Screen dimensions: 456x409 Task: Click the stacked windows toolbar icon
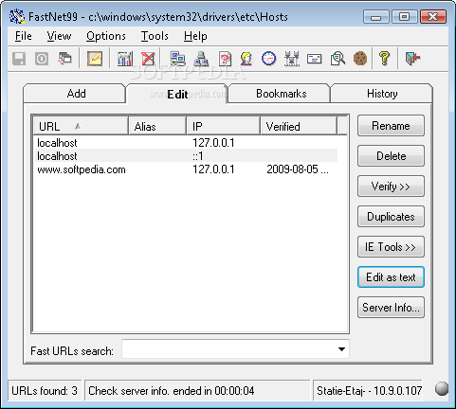pyautogui.click(x=64, y=59)
